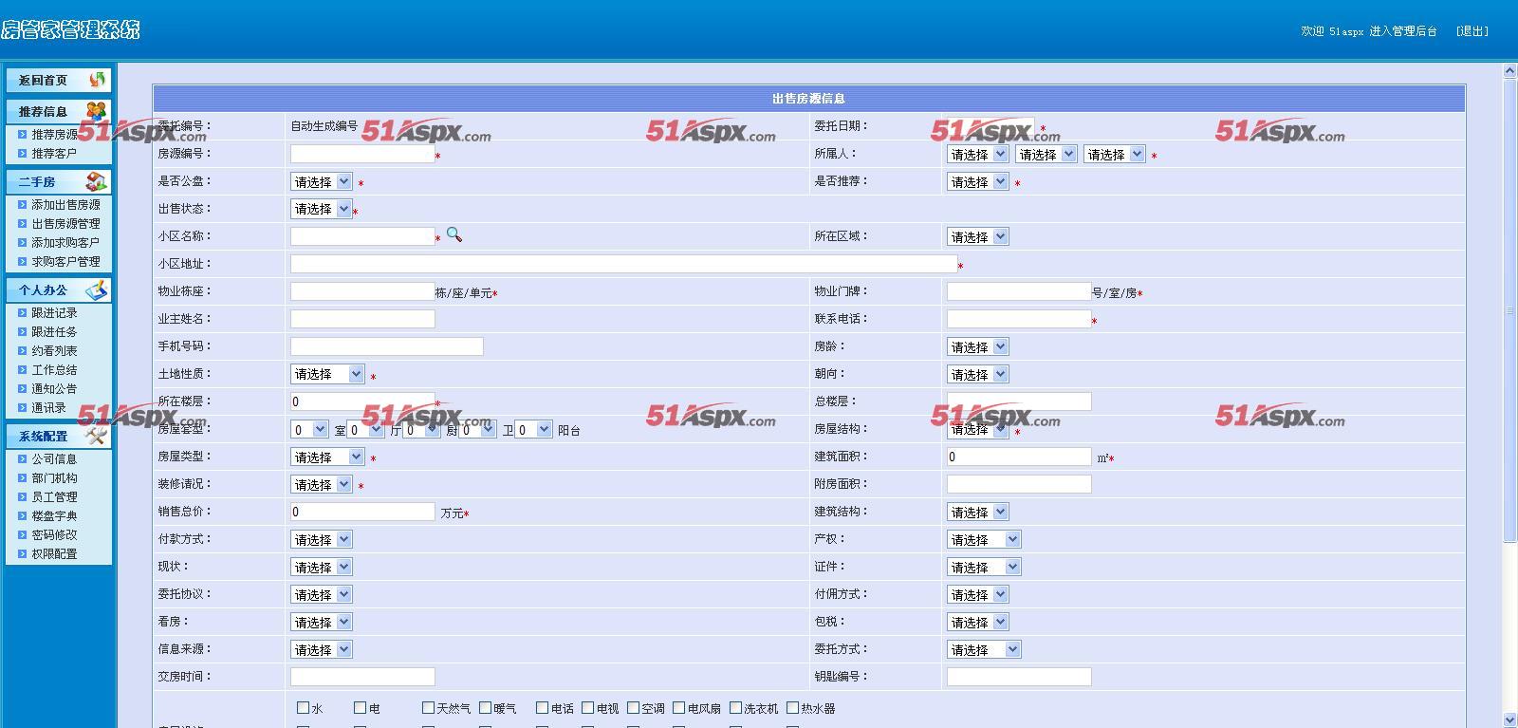The image size is (1518, 728).
Task: Click the 退出 logout link
Action: (1472, 31)
